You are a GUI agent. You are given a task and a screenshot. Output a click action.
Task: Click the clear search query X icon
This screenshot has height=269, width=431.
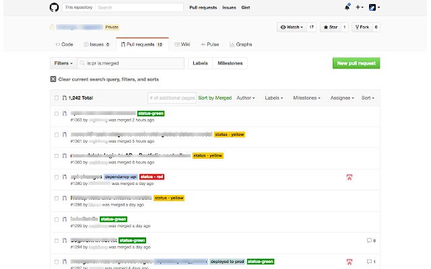coord(53,79)
